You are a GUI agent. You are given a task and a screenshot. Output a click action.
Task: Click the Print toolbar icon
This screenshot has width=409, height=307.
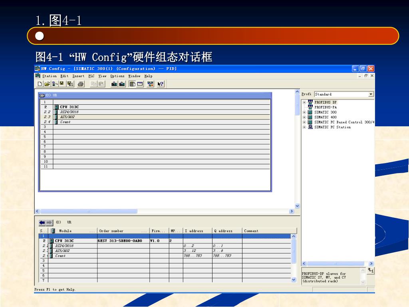[x=81, y=84]
